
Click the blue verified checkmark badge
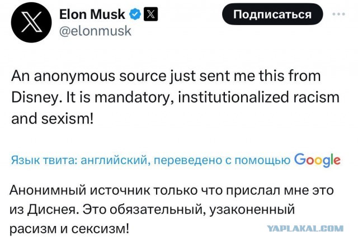tap(135, 14)
